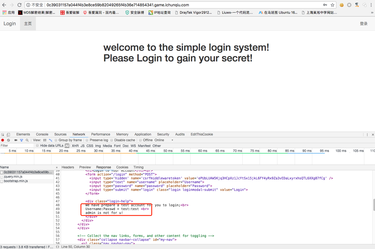This screenshot has width=375, height=249.
Task: Select the All request type filter
Action: [67, 146]
